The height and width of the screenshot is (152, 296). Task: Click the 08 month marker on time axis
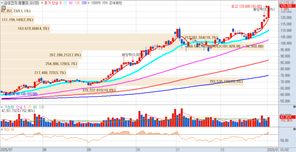[45, 150]
